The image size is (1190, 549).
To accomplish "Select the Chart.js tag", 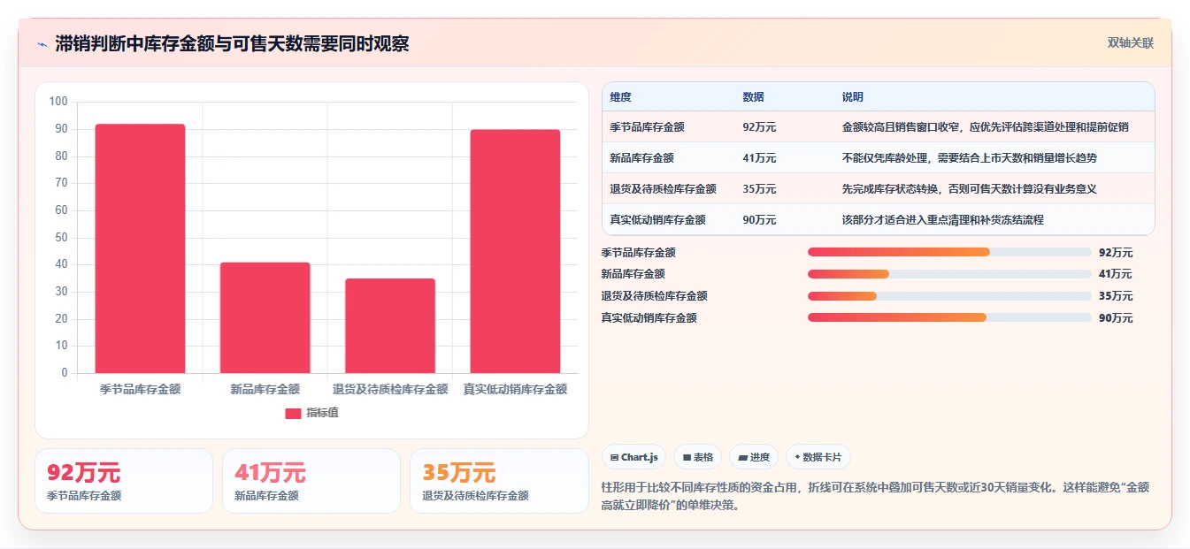I will point(633,457).
